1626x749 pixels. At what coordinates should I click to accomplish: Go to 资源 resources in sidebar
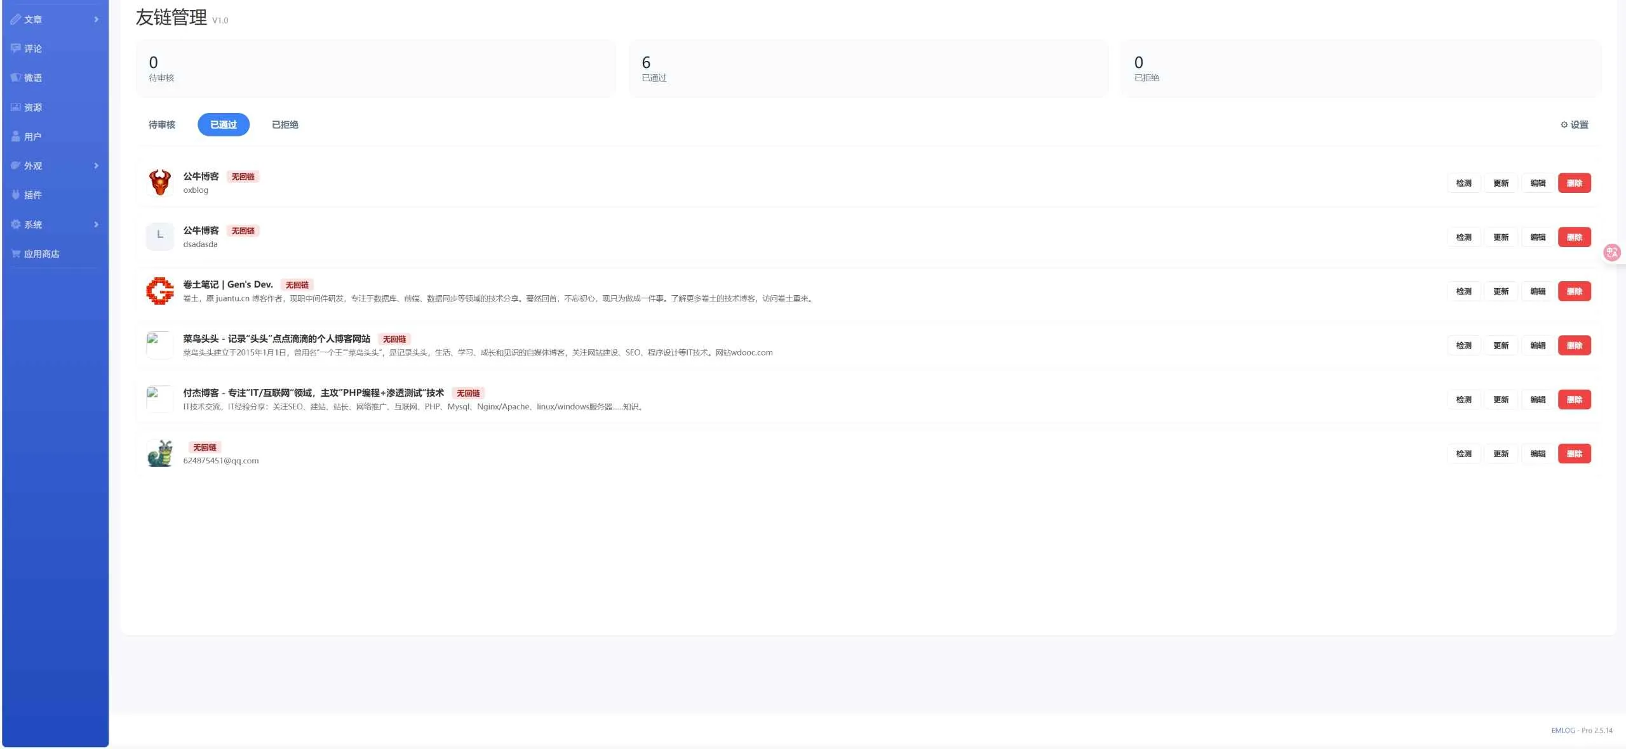coord(27,107)
